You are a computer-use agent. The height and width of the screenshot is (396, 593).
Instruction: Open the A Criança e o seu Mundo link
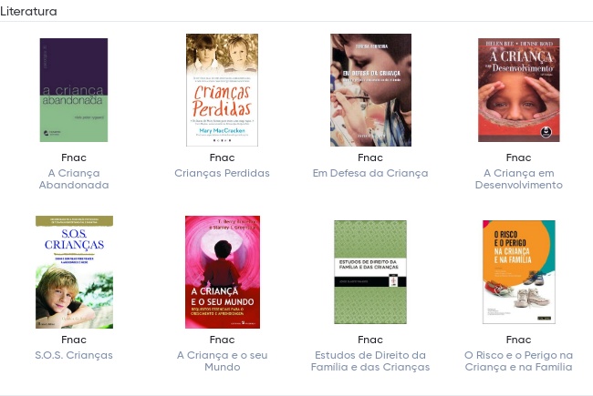223,360
